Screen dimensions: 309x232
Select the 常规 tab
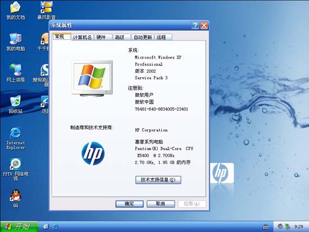(x=62, y=37)
